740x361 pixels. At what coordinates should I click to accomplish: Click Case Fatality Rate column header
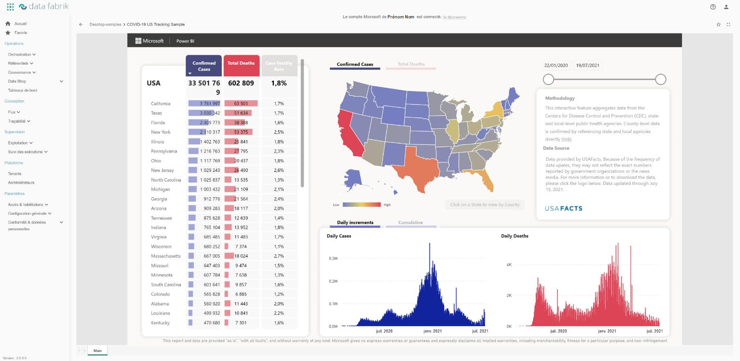tap(279, 66)
